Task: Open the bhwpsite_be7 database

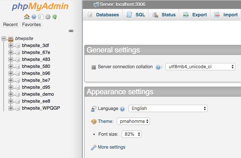Action: tap(36, 80)
